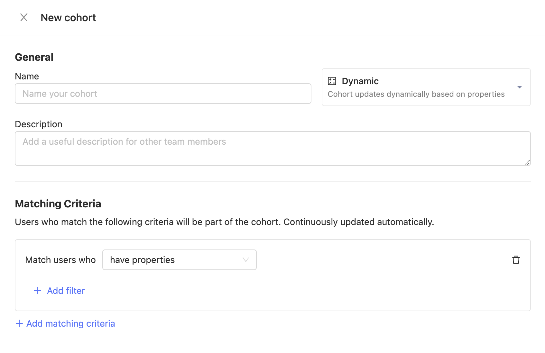
Task: Delete the matching criteria group via trash icon
Action: [x=516, y=260]
